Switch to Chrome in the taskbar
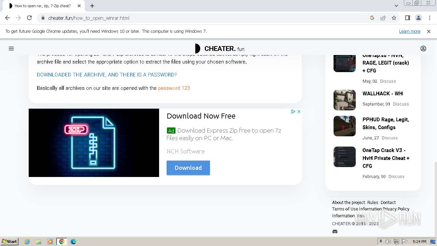 pyautogui.click(x=62, y=242)
